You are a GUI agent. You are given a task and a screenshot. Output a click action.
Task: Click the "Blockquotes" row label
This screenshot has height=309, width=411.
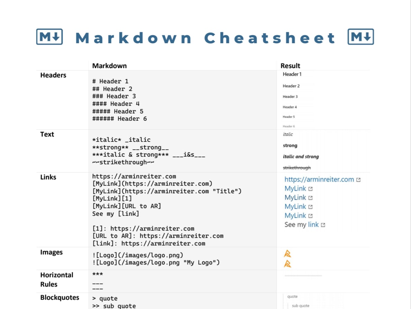point(60,298)
